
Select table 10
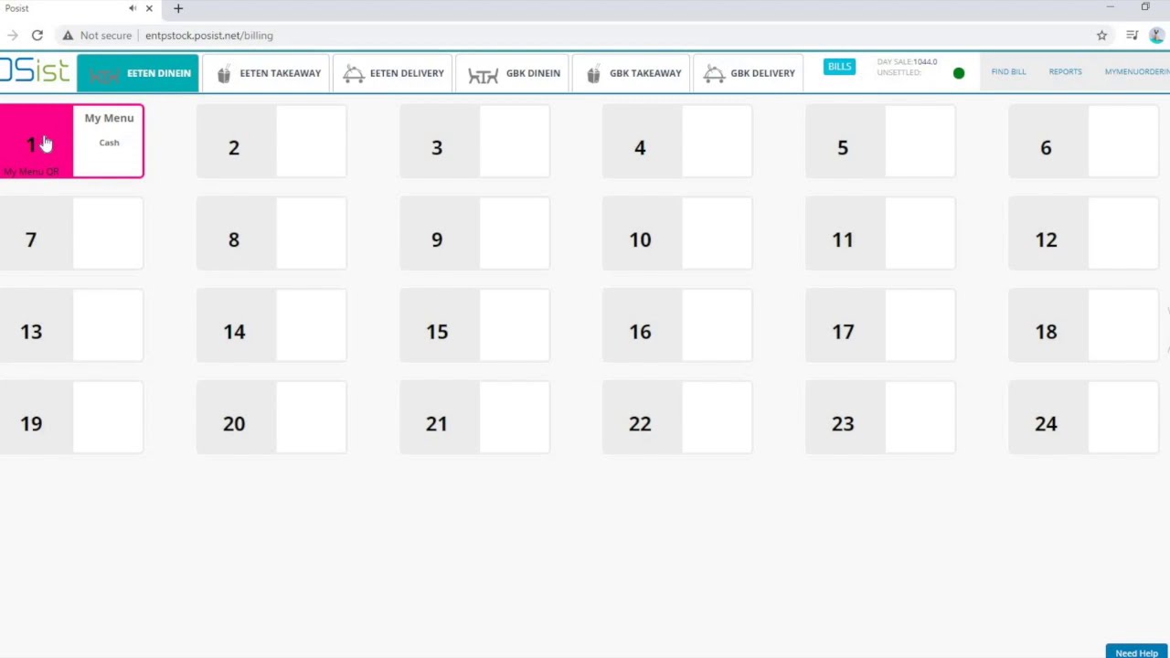pos(677,233)
